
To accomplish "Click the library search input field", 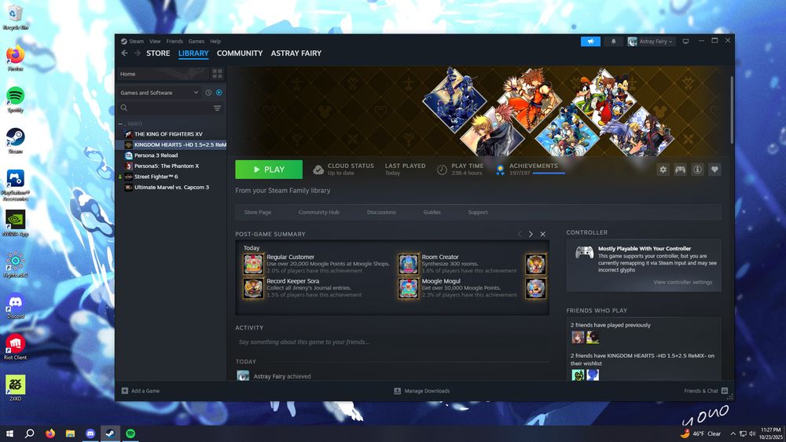I will [171, 108].
